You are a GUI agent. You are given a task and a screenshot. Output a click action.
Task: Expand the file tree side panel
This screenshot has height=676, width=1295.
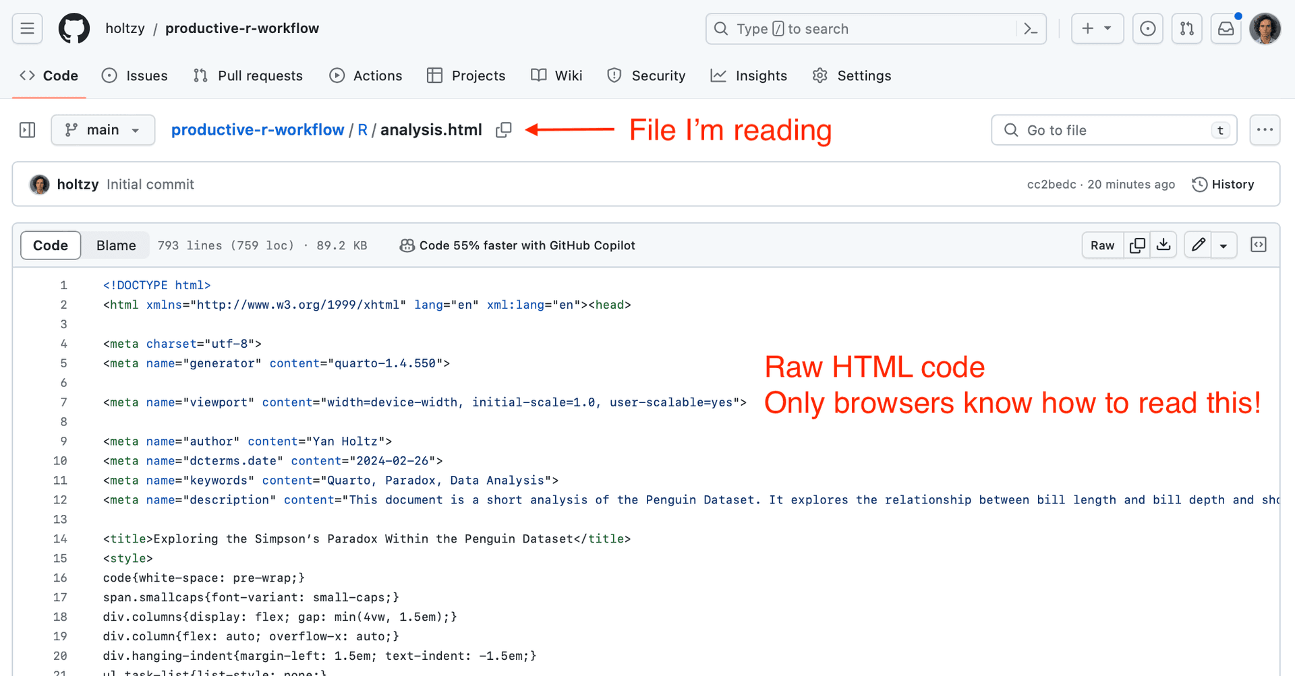click(x=26, y=129)
